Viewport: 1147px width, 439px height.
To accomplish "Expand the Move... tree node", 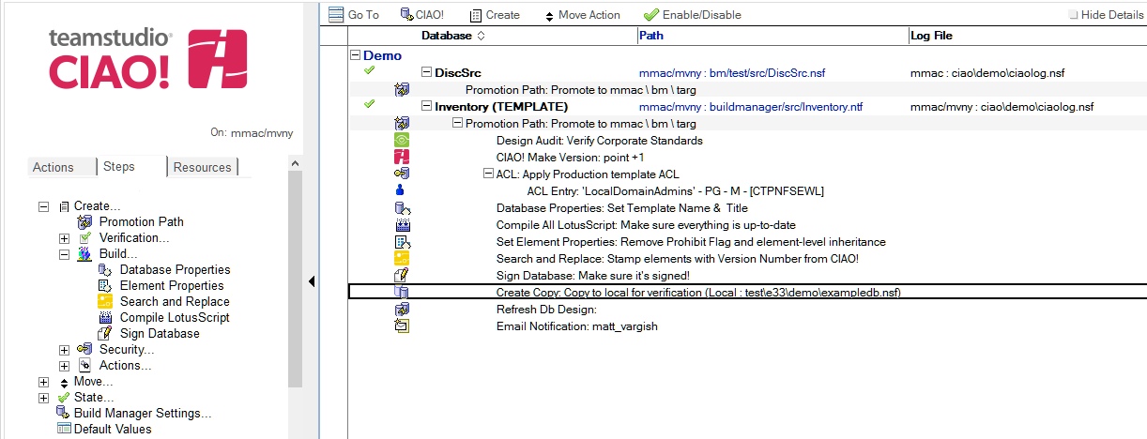I will [43, 382].
